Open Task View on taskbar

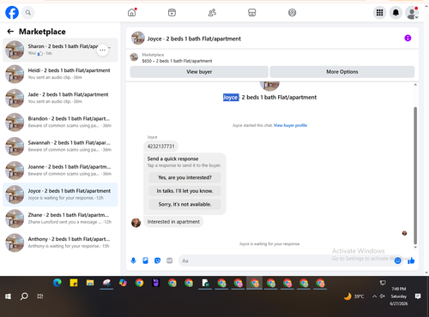pos(40,296)
